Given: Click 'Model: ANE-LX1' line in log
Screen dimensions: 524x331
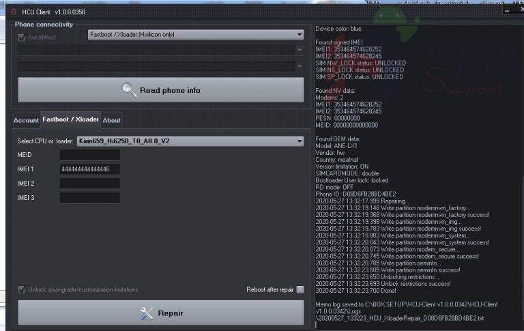Looking at the screenshot, I should [x=336, y=146].
